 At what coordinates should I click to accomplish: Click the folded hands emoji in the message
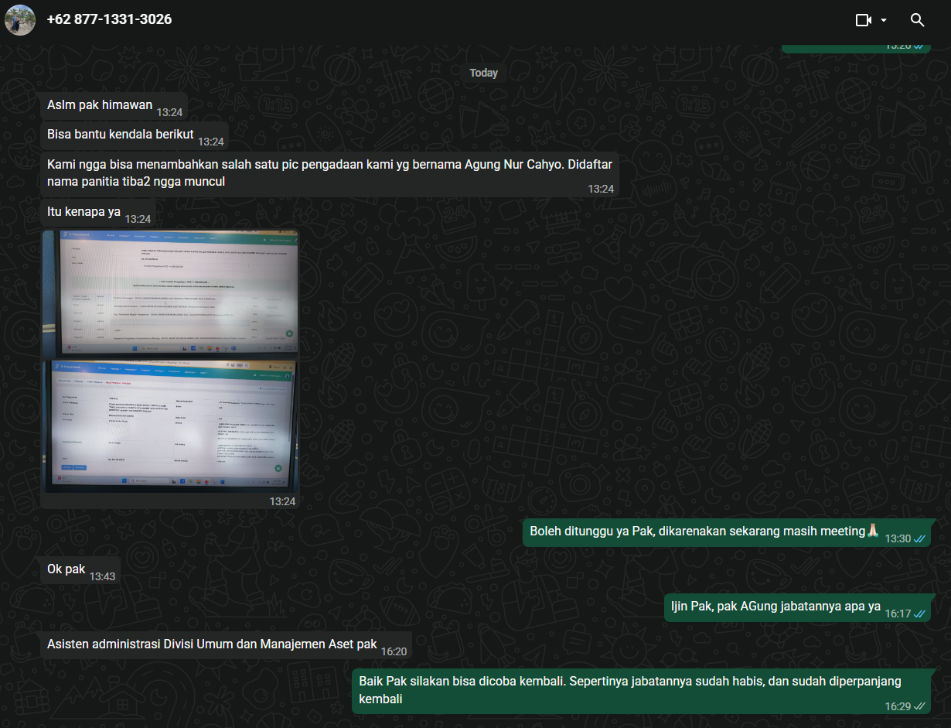pyautogui.click(x=873, y=531)
